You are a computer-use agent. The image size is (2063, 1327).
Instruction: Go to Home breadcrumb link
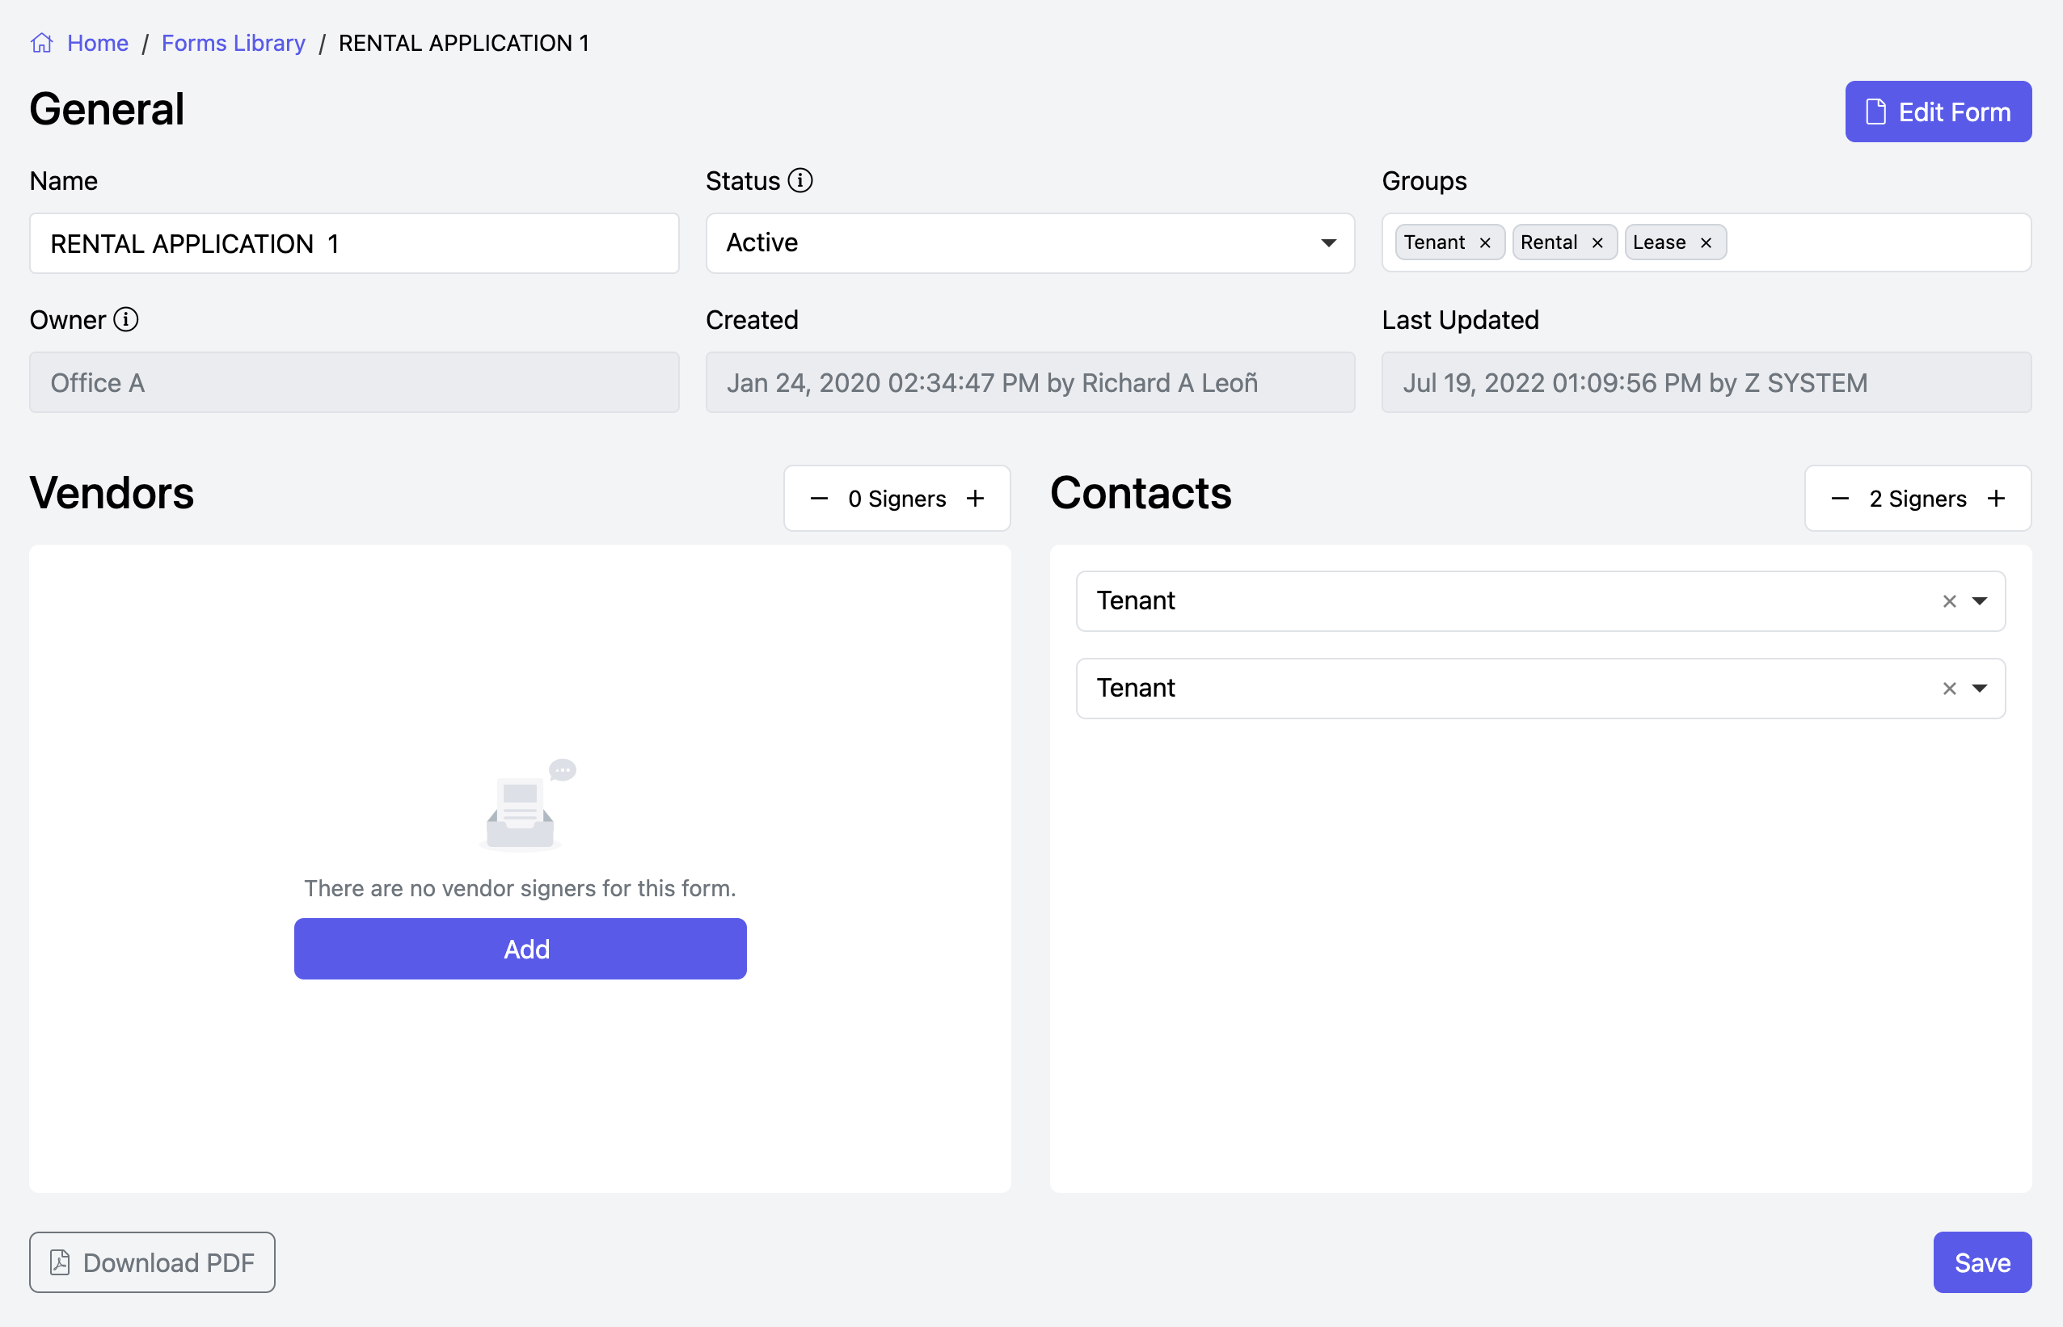click(97, 43)
